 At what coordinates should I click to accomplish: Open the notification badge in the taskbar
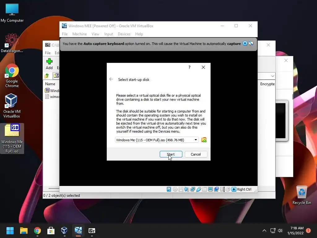click(x=308, y=231)
